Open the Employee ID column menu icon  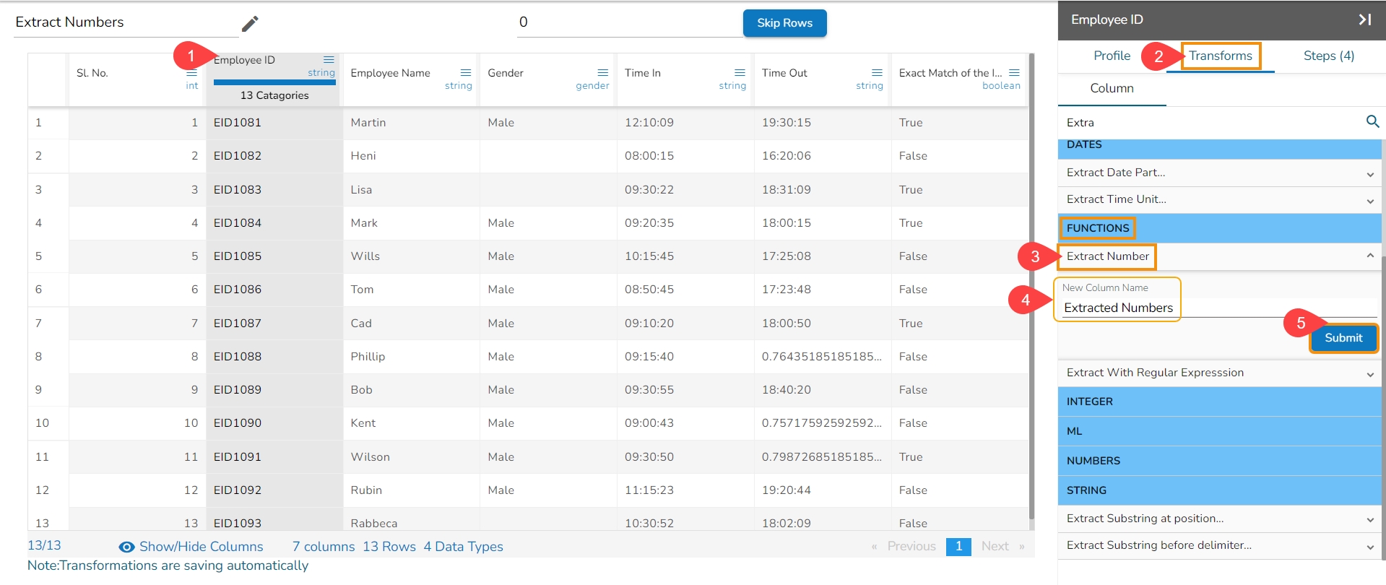point(329,60)
